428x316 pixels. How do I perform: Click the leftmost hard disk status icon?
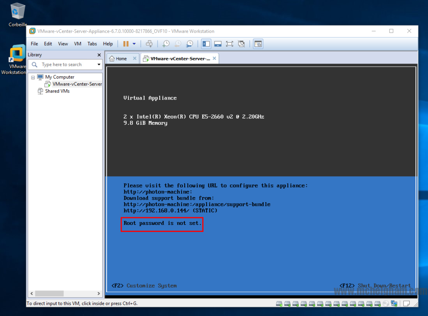tap(279, 304)
